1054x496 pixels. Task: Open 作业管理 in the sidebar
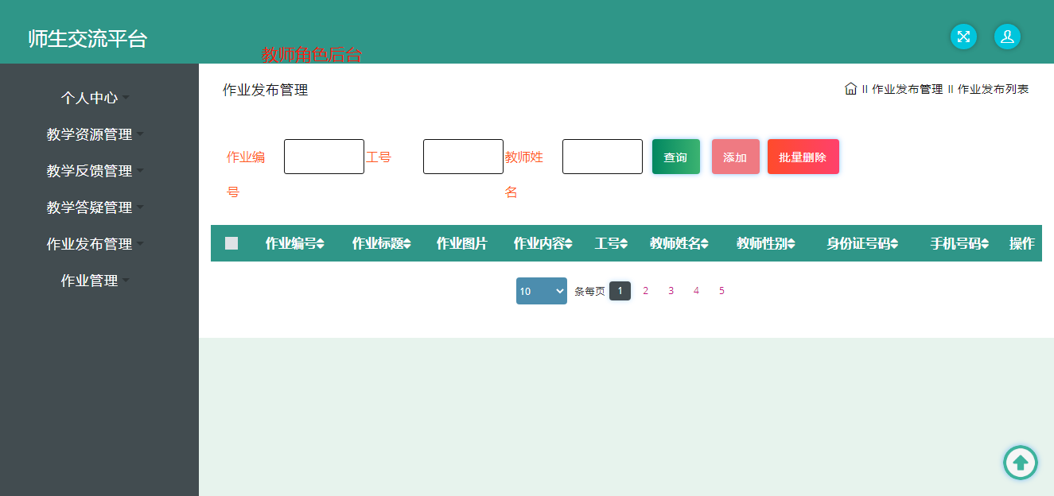click(x=90, y=281)
